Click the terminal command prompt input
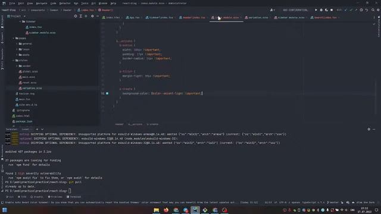 pyautogui.click(x=70, y=191)
